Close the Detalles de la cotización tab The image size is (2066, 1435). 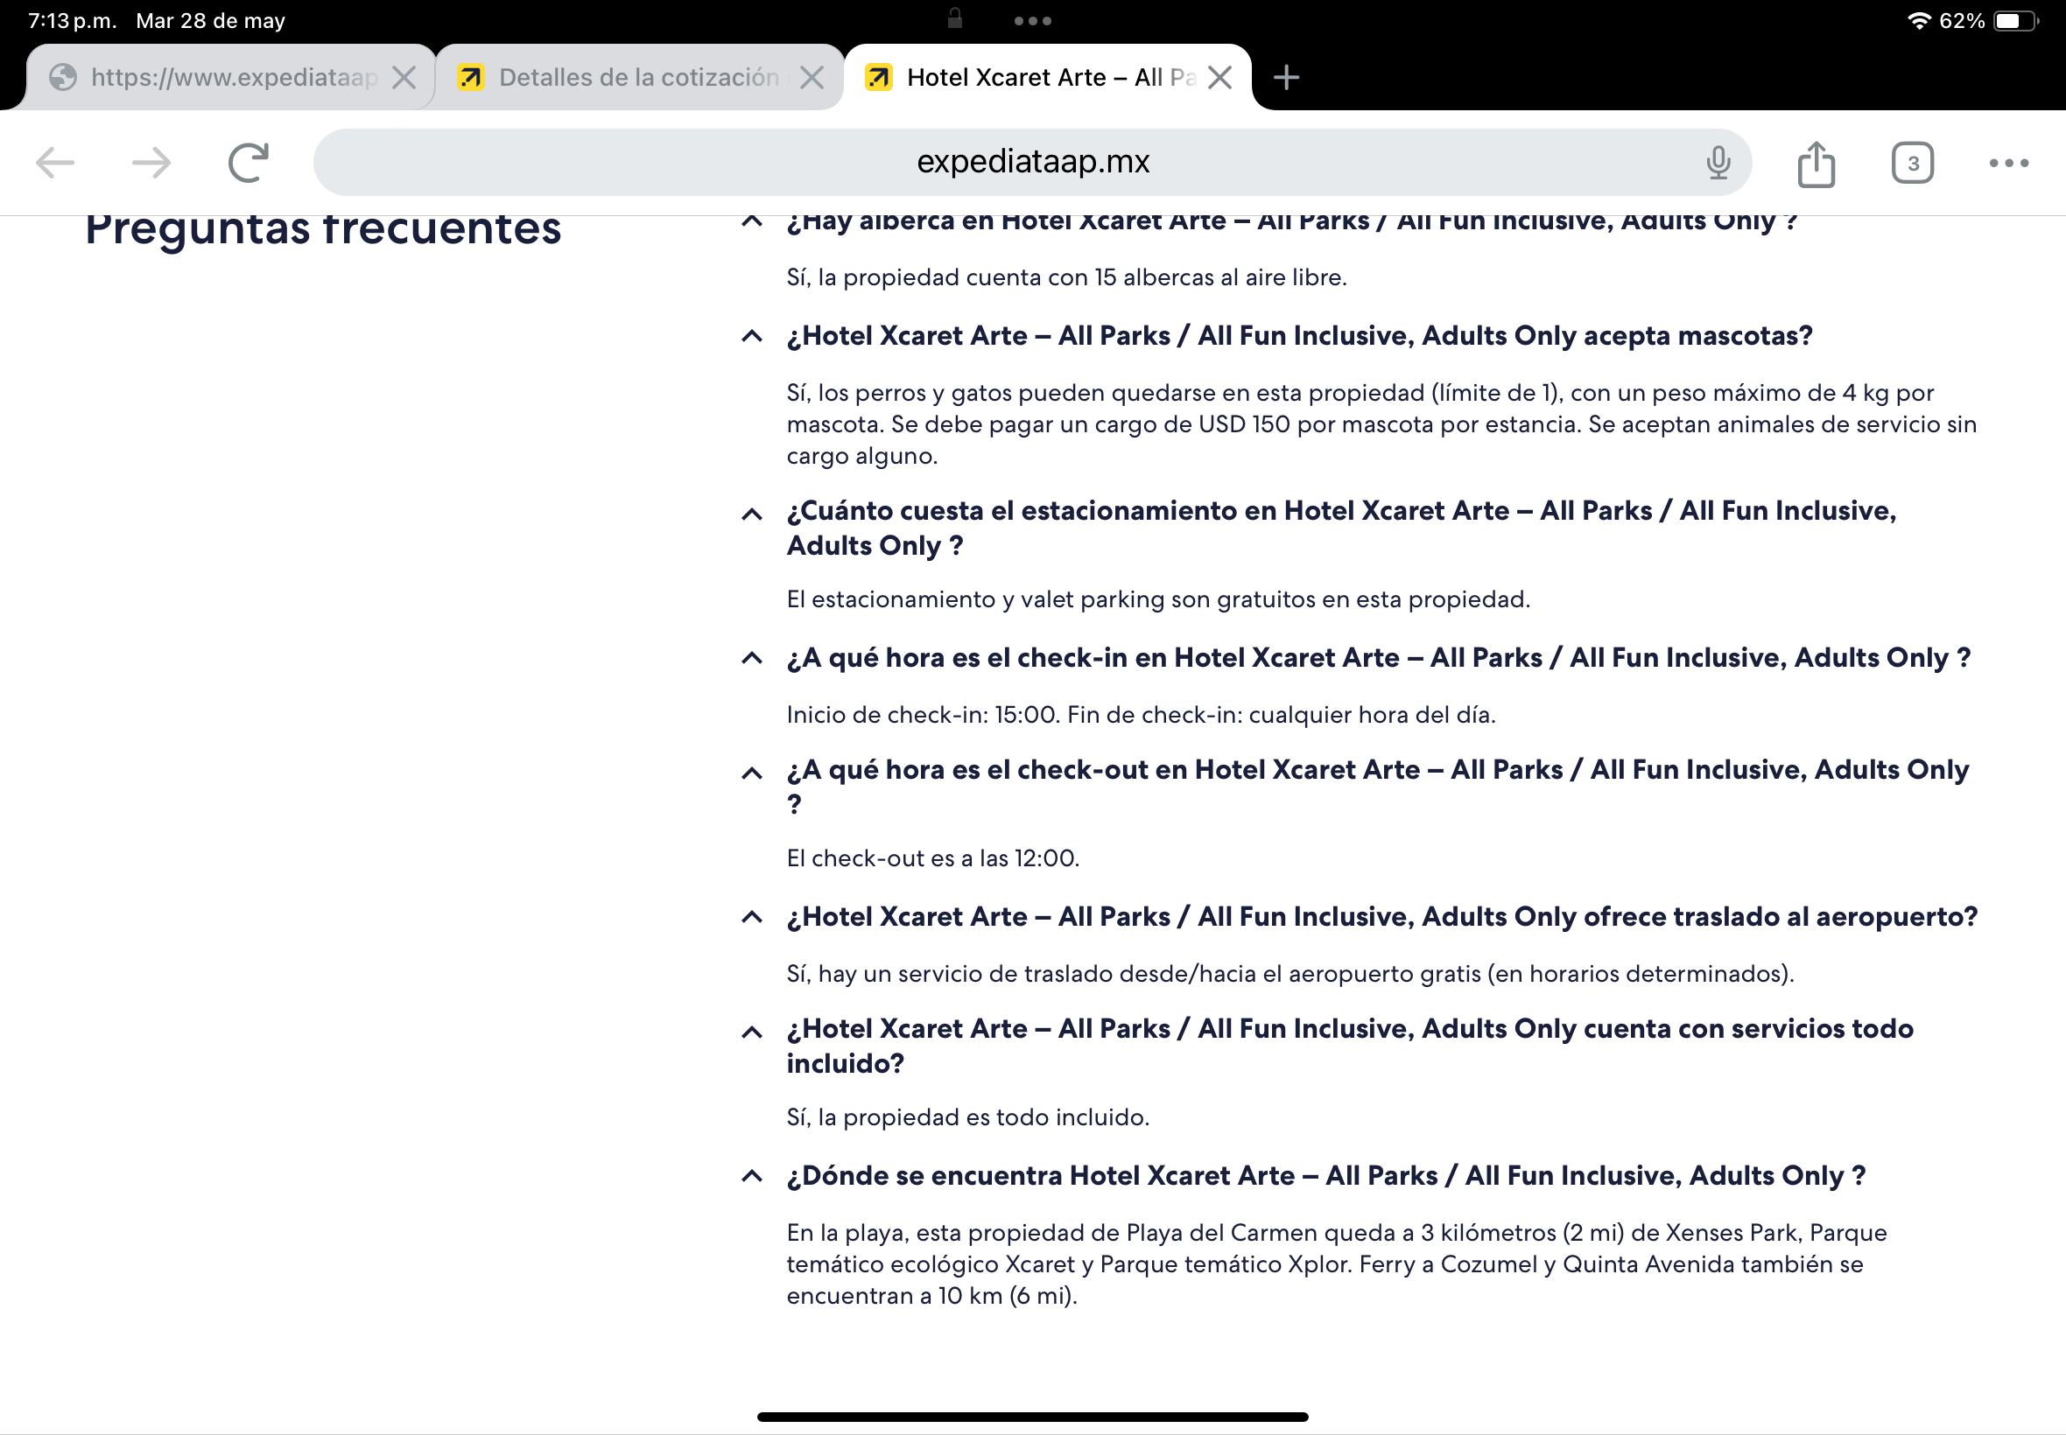(812, 77)
